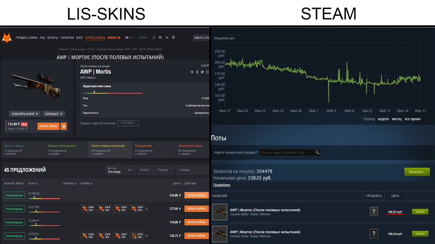Open the Telegram link in LIS-SKINS header
Viewport: 435px width, 244px height.
[173, 38]
